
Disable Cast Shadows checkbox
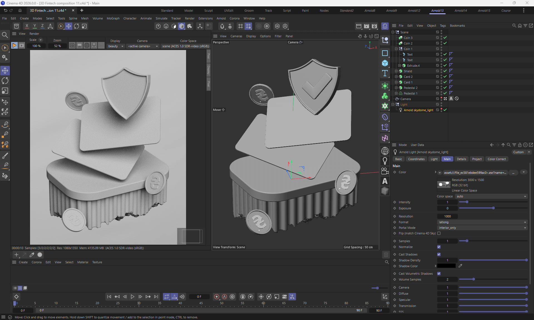[x=439, y=254]
